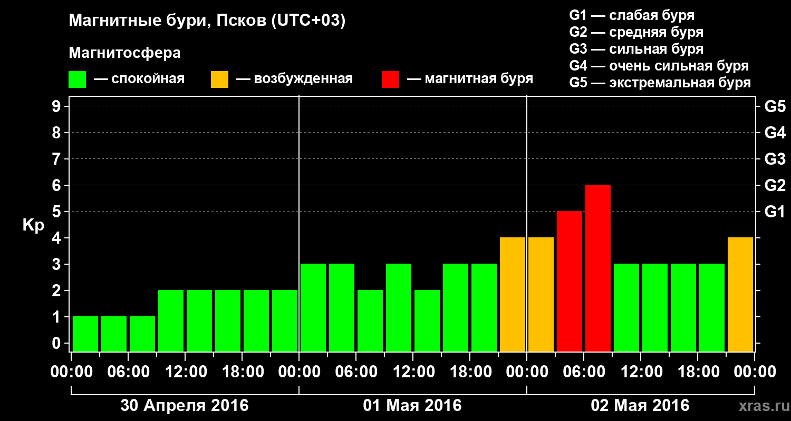Click the '— спокойная' legend label
Image resolution: width=791 pixels, height=421 pixels.
[x=139, y=79]
